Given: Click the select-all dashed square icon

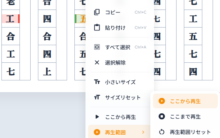Looking at the screenshot, I should point(97,47).
